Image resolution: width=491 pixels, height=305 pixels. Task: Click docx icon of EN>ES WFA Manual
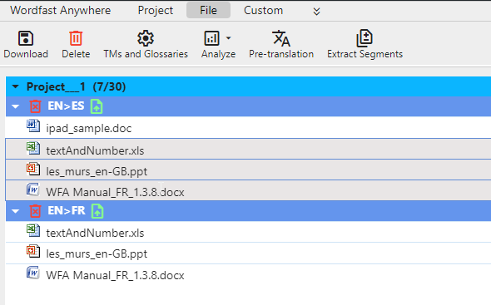[x=33, y=189]
